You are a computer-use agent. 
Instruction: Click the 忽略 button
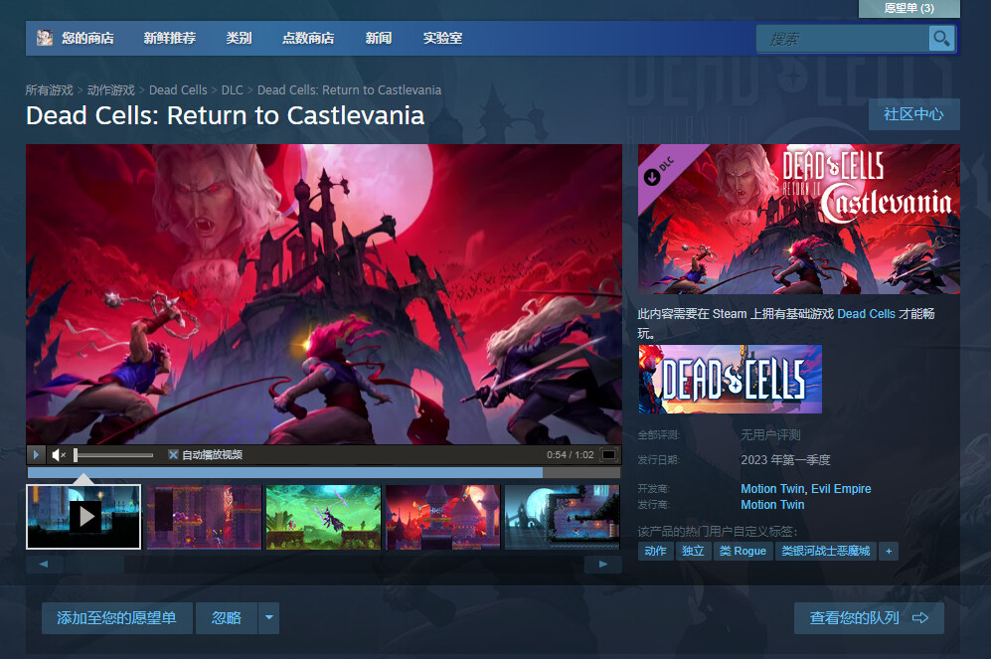click(x=227, y=618)
